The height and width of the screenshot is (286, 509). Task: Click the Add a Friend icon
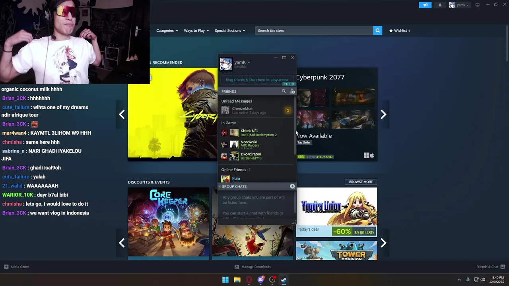click(x=293, y=91)
